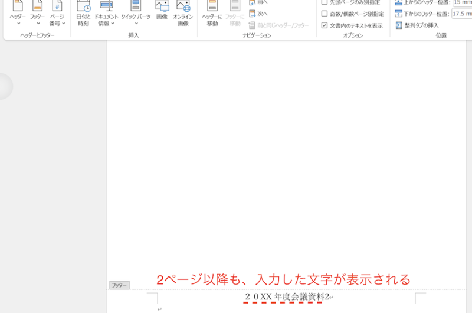Click the 整列タブの挿入 icon
The height and width of the screenshot is (313, 472).
pos(399,25)
